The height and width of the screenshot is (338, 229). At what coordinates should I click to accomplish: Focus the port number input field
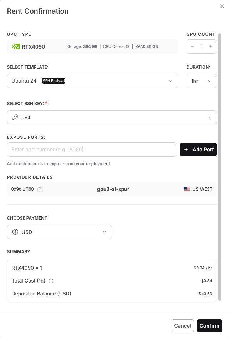92,150
